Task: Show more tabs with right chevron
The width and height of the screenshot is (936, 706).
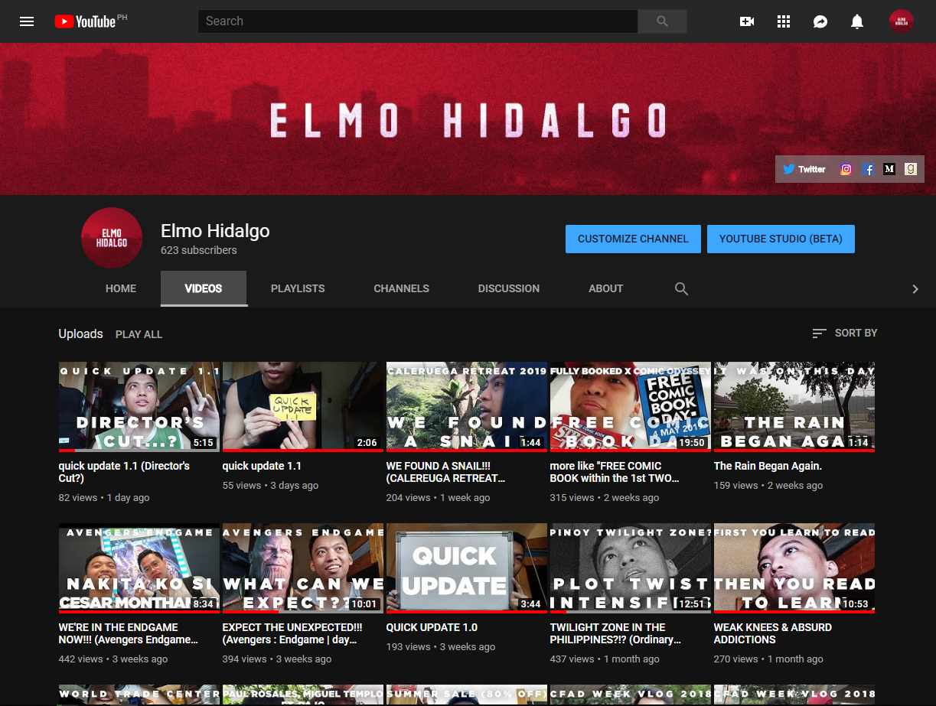Action: tap(915, 288)
